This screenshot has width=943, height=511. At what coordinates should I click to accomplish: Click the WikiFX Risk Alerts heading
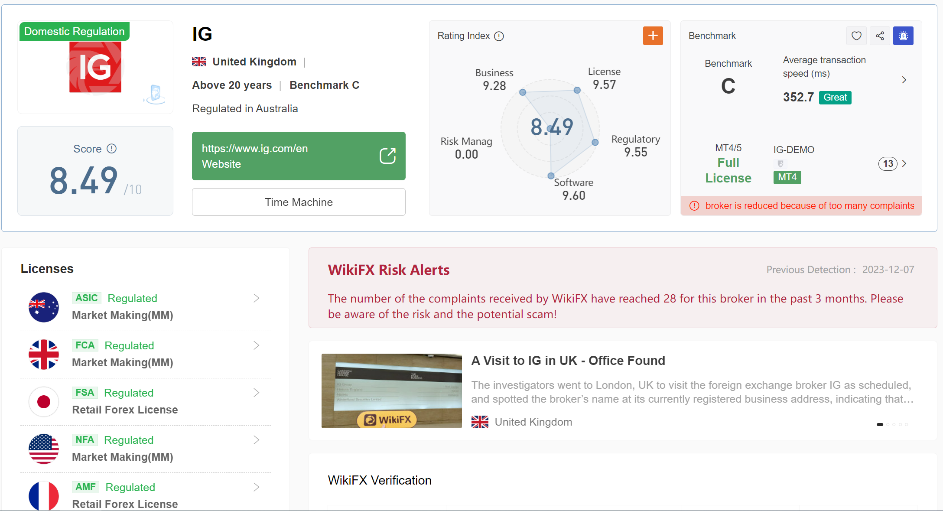pos(389,270)
